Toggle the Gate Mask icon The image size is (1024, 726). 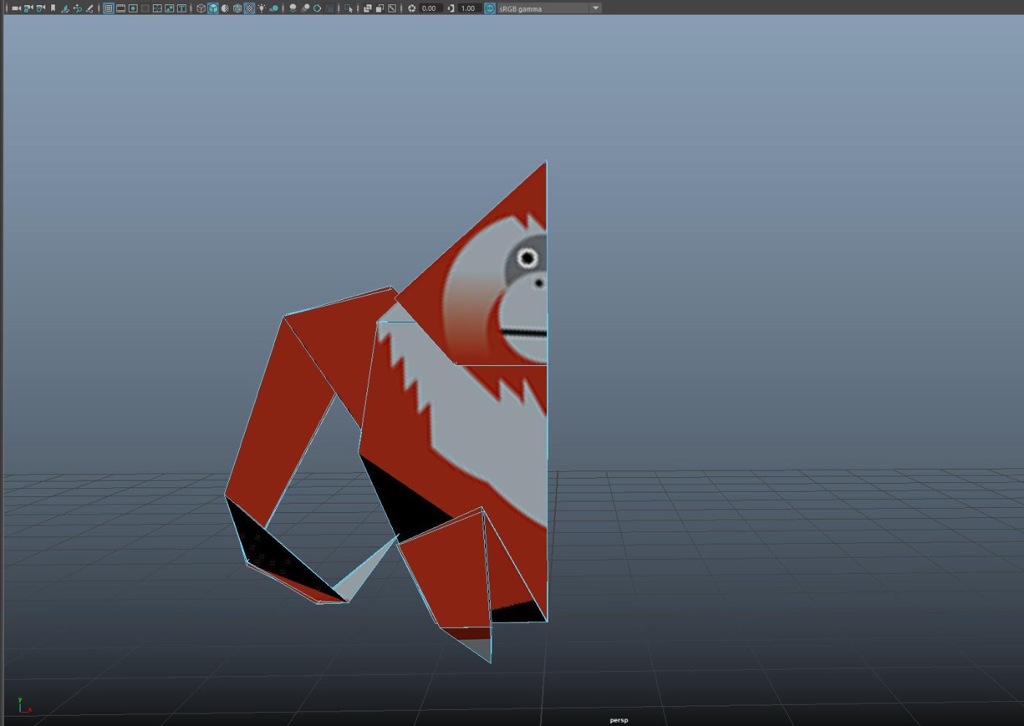(145, 8)
